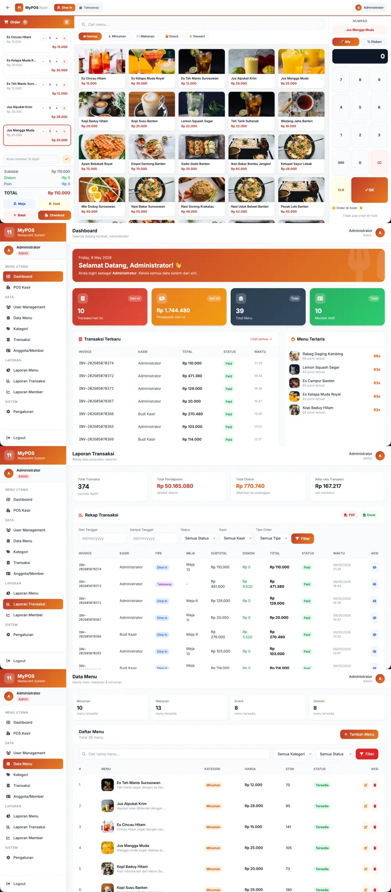391x892 pixels.
Task: Click the numpad backspace key
Action: 379,162
